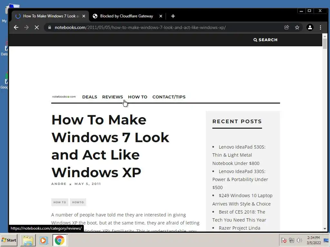The width and height of the screenshot is (330, 247).
Task: Open Windows Explorer from taskbar
Action: 28,240
